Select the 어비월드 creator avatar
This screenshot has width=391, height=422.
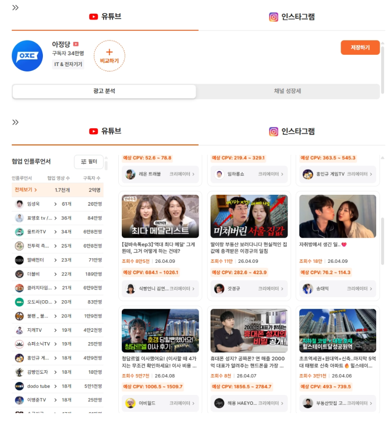coord(131,403)
